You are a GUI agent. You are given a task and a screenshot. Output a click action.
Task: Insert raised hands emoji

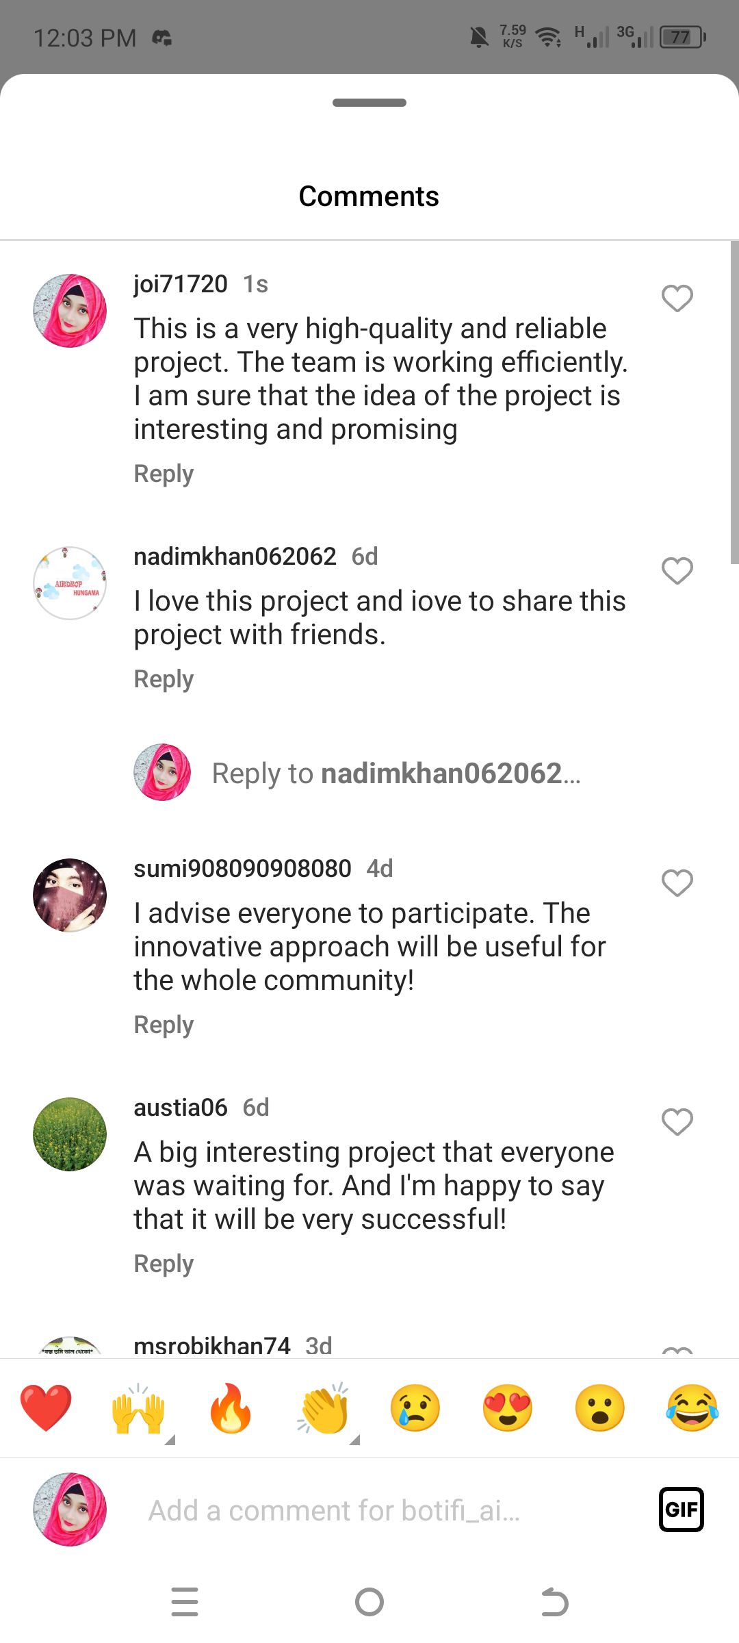(x=138, y=1408)
